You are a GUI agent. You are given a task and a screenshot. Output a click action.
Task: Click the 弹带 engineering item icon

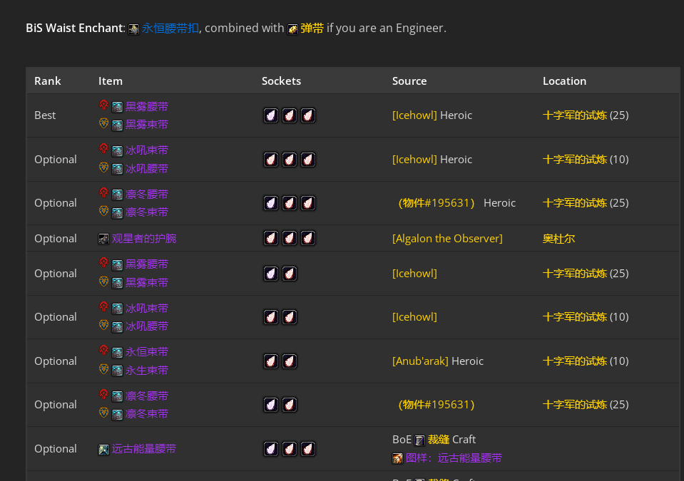[x=292, y=29]
